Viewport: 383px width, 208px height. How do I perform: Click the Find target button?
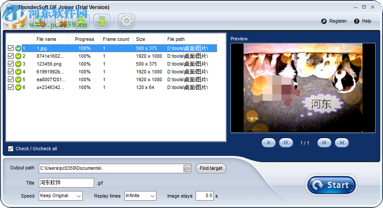211,168
